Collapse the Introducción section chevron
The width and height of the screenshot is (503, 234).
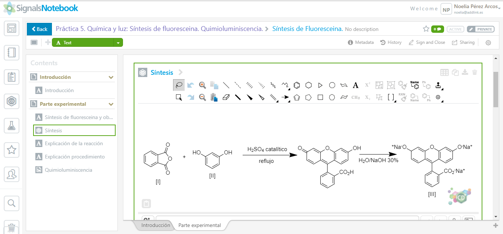click(111, 77)
